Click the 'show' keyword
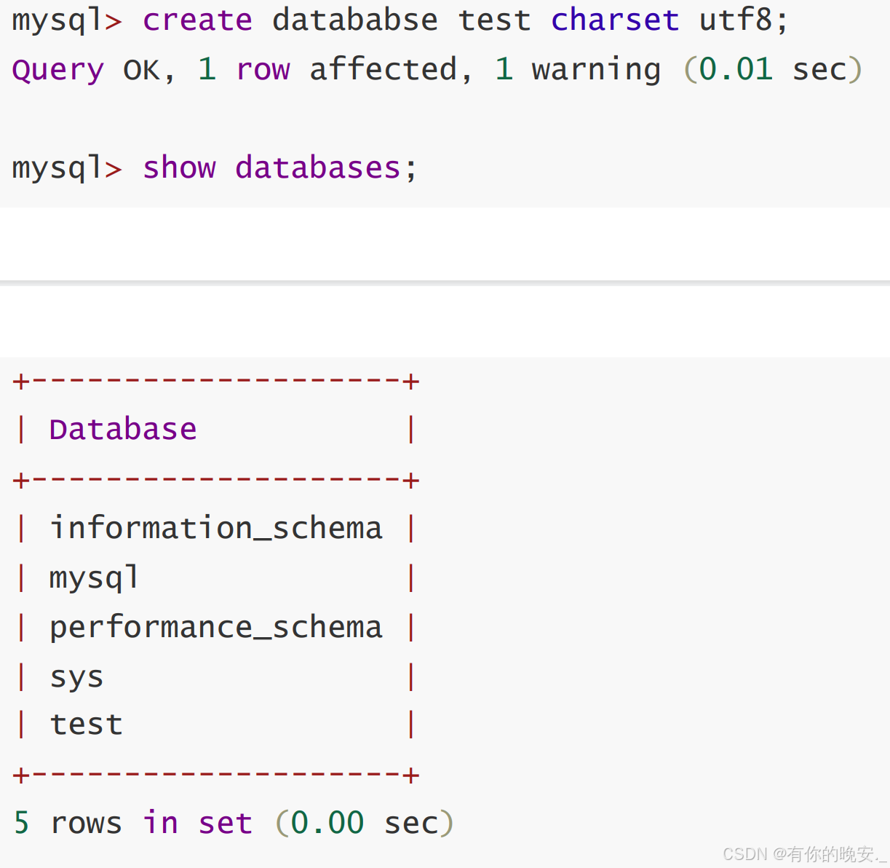890x868 pixels. 179,168
